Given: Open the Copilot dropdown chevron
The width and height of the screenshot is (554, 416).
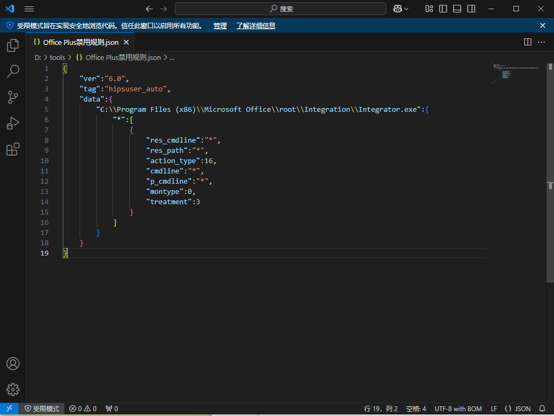Looking at the screenshot, I should [406, 9].
